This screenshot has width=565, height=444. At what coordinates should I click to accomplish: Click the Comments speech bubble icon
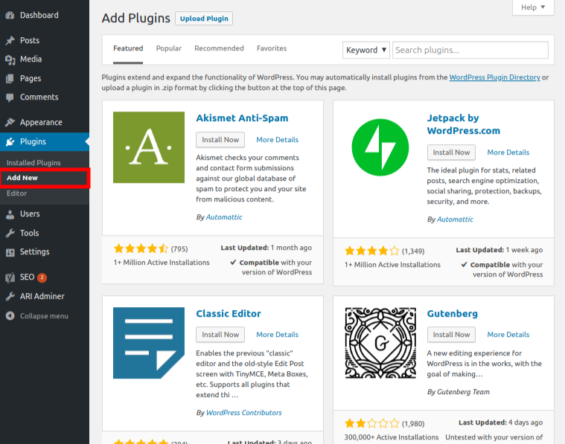point(10,97)
